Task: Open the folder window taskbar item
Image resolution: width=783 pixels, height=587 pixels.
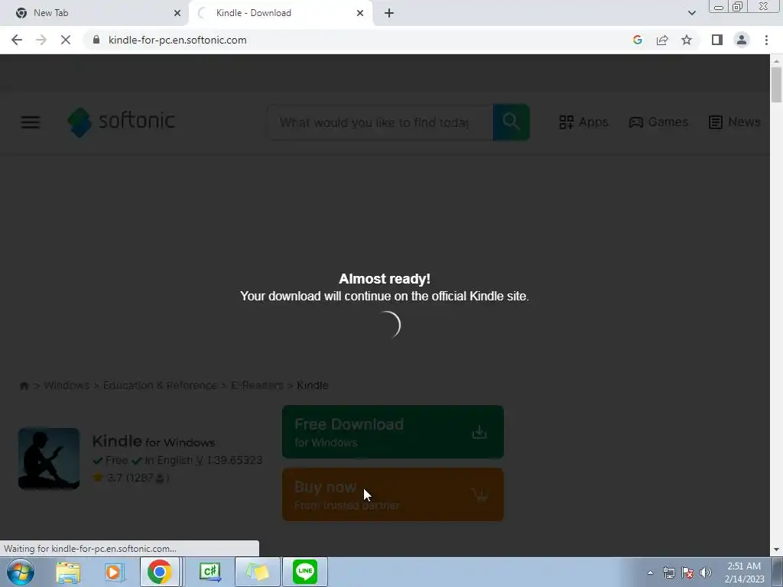Action: pos(258,572)
